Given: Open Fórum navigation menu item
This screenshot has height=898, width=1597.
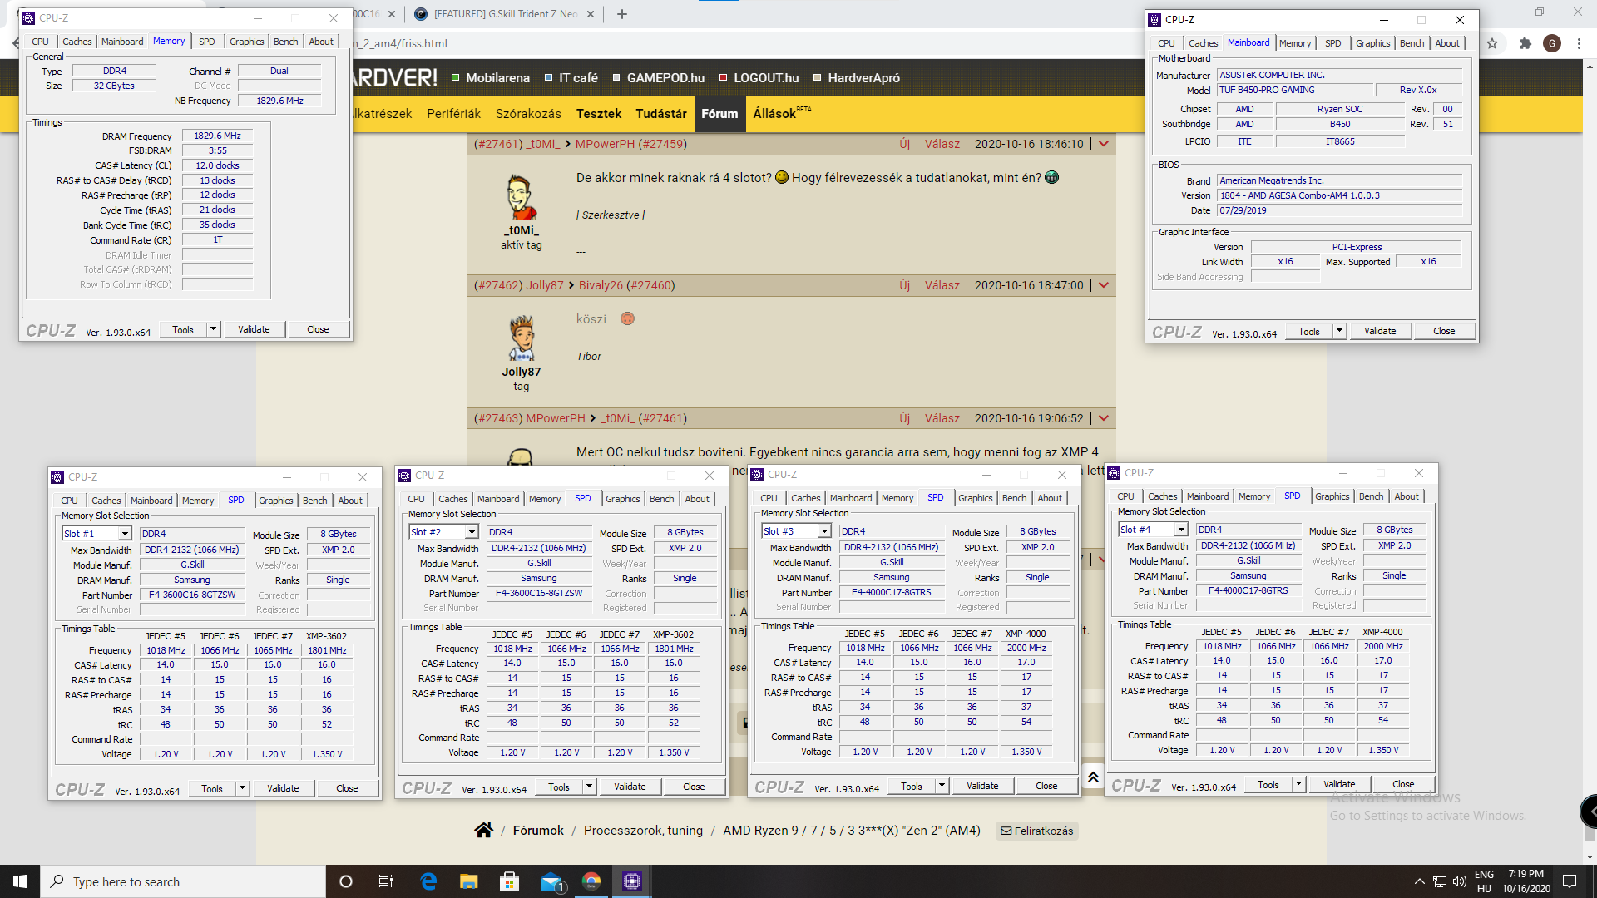Looking at the screenshot, I should [x=719, y=114].
